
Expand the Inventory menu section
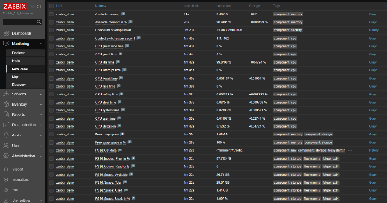coord(41,104)
